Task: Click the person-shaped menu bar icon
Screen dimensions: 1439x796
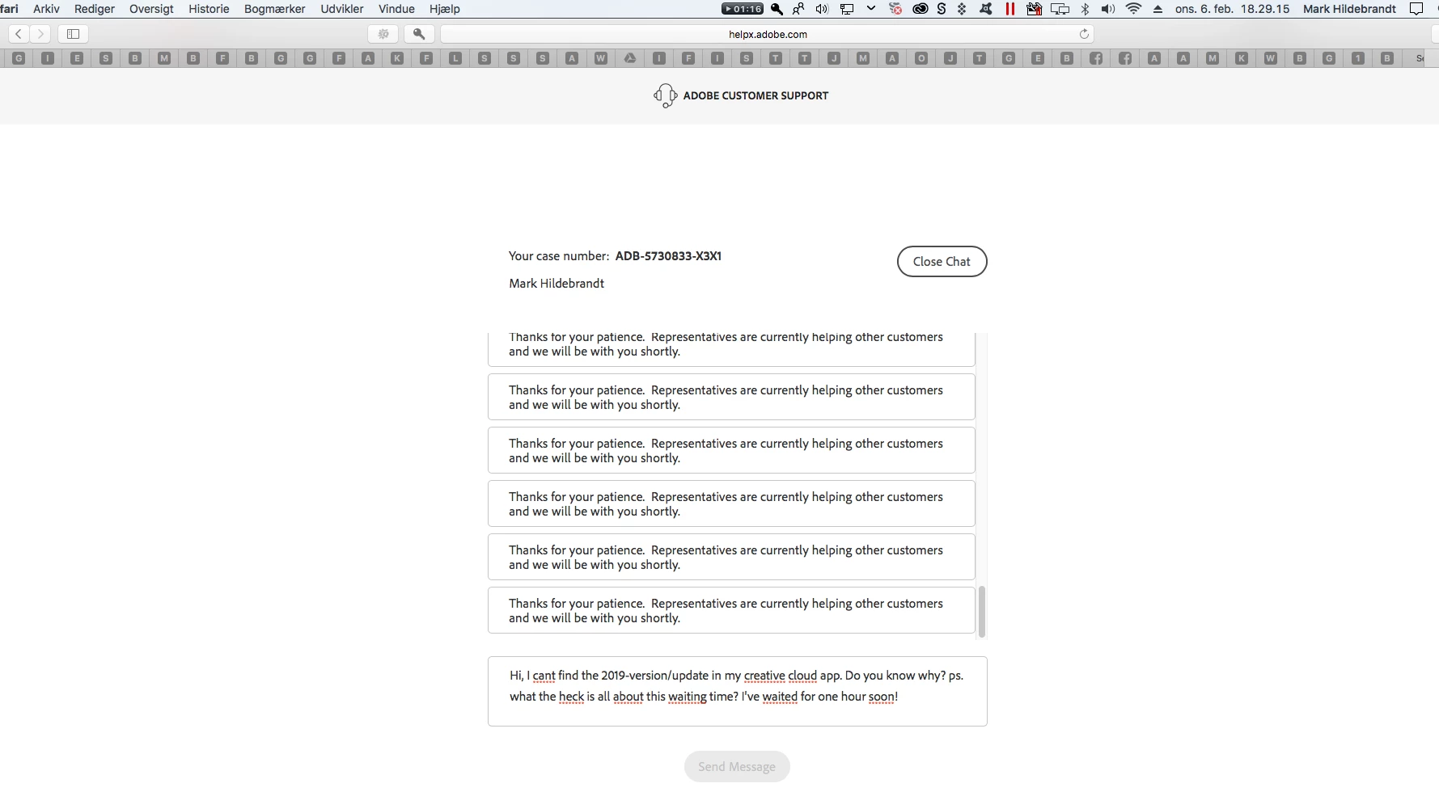Action: pos(798,9)
